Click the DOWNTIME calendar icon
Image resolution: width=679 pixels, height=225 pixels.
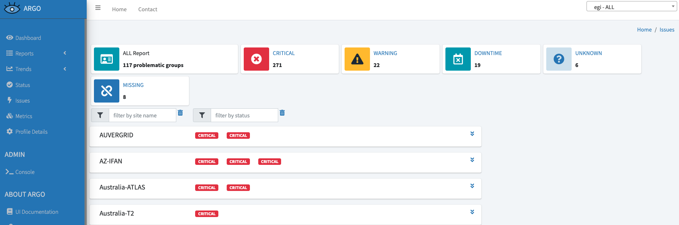(x=458, y=59)
